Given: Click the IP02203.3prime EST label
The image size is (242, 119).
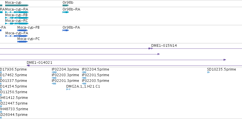Looking at the screenshot, I should coord(65,75).
